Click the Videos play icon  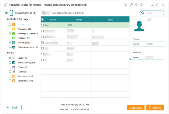(x=14, y=67)
